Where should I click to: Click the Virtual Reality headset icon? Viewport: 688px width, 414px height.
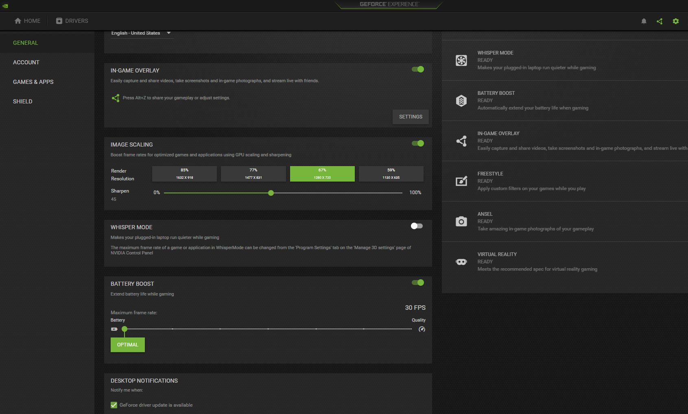461,262
